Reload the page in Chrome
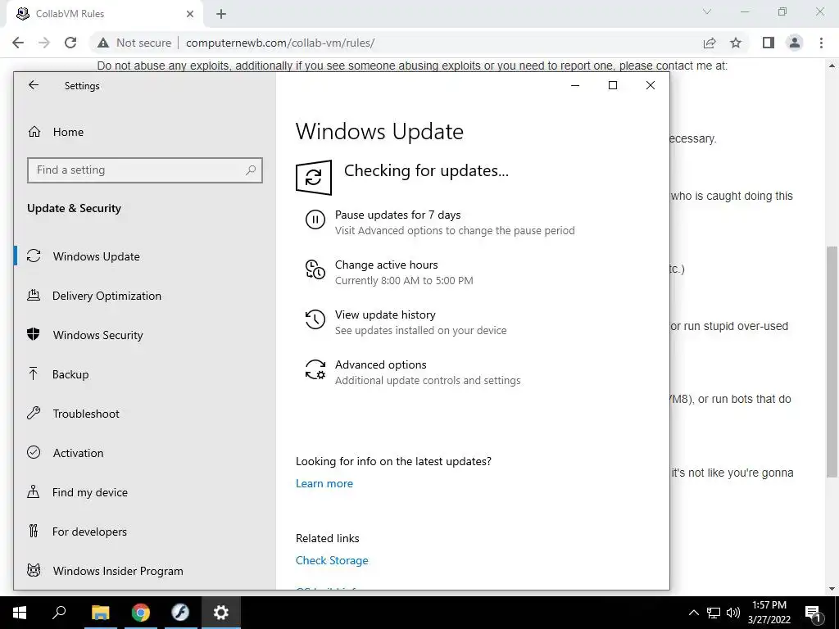 click(70, 43)
